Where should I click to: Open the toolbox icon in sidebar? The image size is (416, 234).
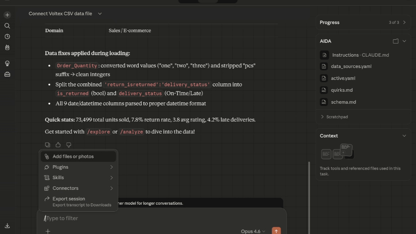tap(7, 74)
